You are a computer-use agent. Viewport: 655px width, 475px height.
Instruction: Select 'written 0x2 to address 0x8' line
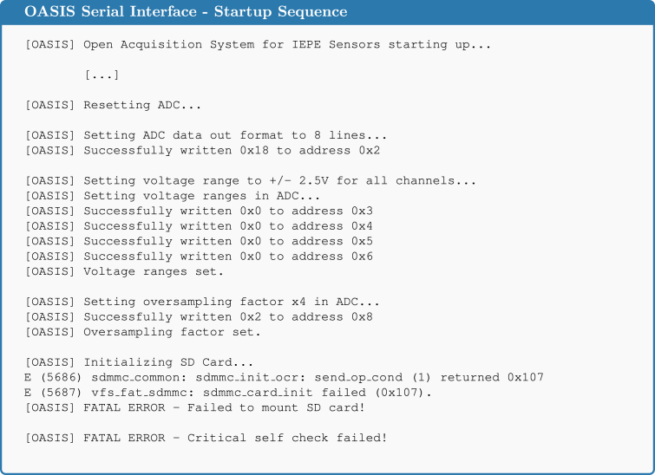199,317
